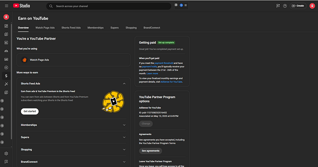
Task: Select the Shopping tab
Action: (x=131, y=28)
